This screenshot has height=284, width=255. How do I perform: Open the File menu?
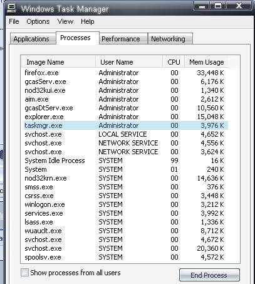point(14,21)
